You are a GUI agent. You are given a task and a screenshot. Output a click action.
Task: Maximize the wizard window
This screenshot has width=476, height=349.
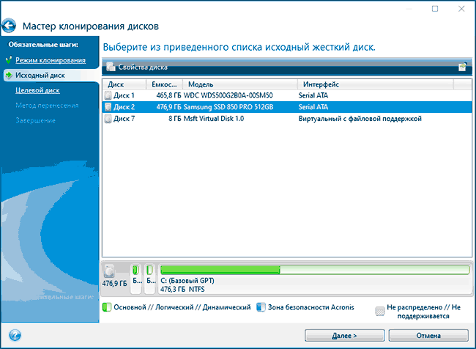coord(434,9)
